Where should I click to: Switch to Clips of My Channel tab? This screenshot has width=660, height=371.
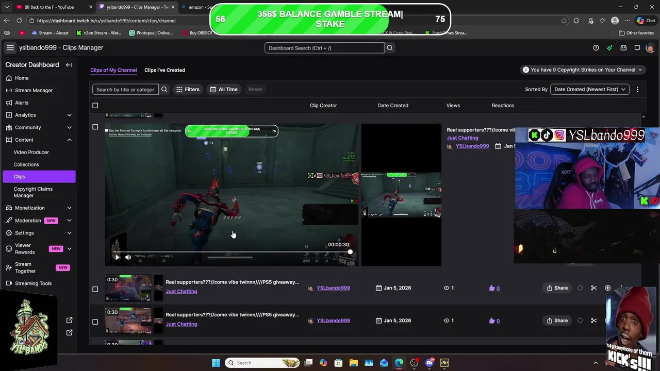(x=113, y=70)
